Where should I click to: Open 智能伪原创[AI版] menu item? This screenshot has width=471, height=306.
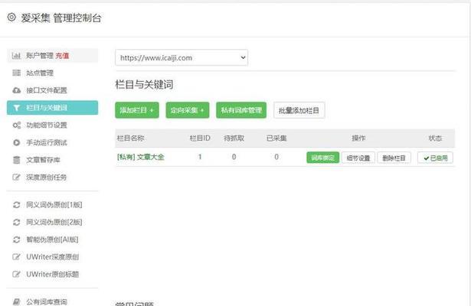pos(52,239)
